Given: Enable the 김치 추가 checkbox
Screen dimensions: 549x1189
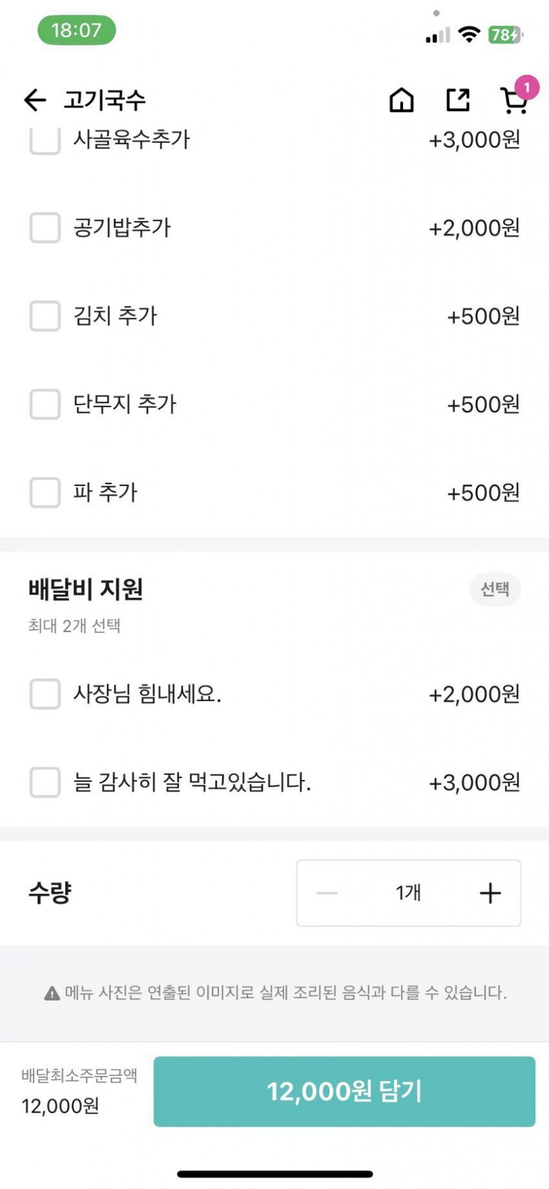Looking at the screenshot, I should pyautogui.click(x=45, y=316).
